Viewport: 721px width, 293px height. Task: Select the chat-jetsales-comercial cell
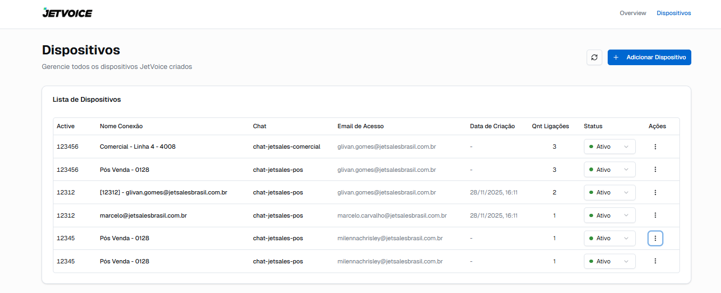[x=287, y=146]
